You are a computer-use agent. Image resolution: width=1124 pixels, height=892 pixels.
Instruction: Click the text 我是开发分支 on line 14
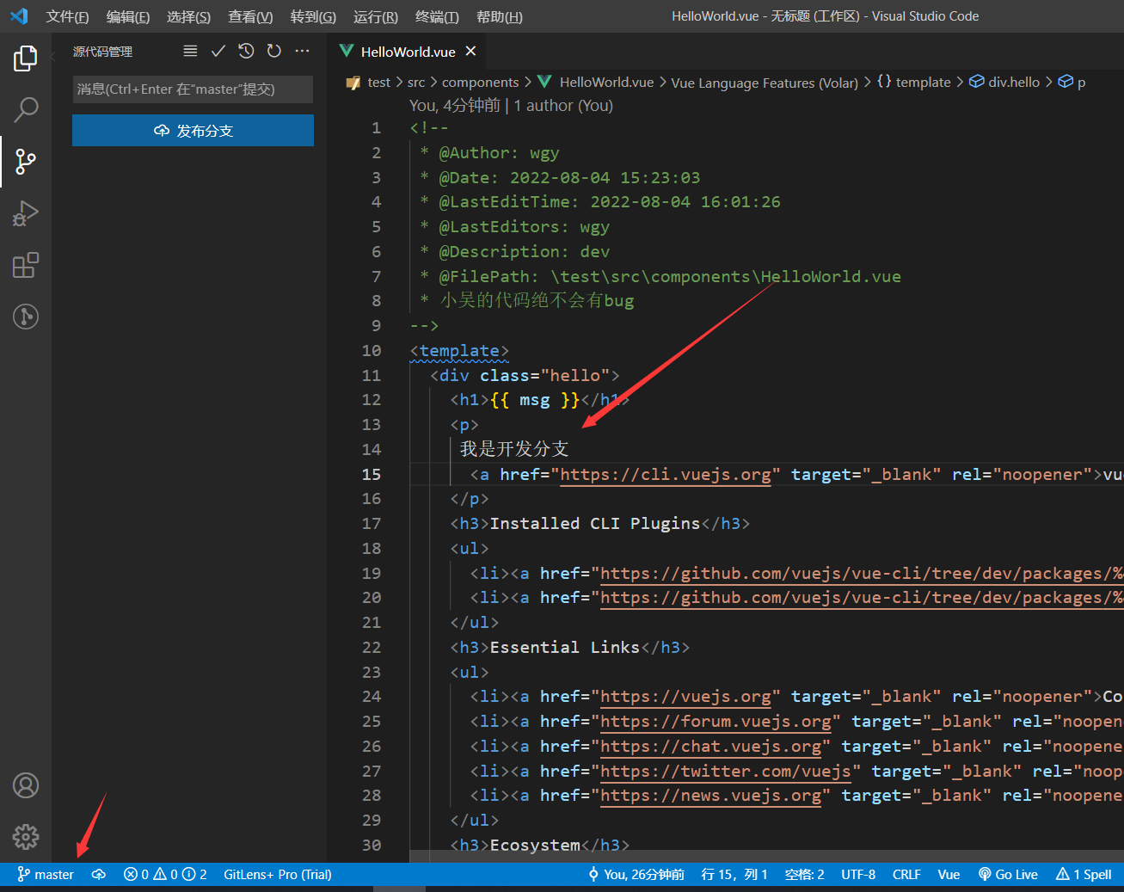click(x=514, y=449)
